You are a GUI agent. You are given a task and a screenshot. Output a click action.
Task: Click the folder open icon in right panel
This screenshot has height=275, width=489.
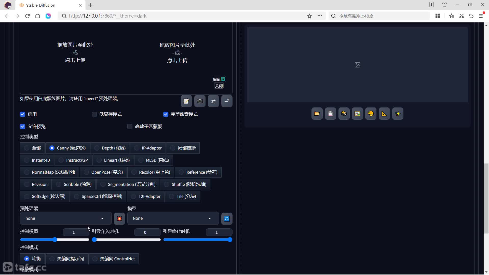(317, 114)
